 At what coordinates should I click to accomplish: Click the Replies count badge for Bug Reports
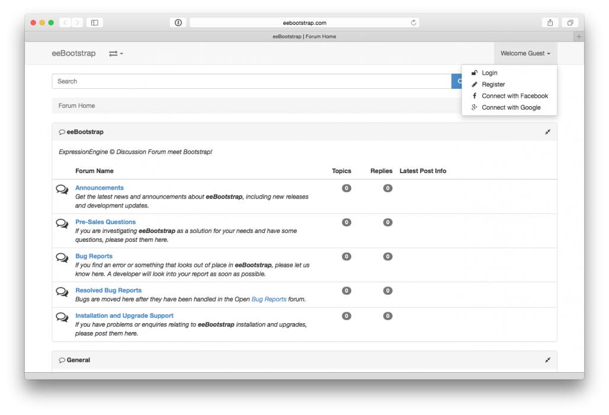pyautogui.click(x=387, y=257)
